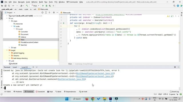Viewport: 183px width, 102px height.
Task: Open the Searcher file in tree
Action: coord(24,45)
